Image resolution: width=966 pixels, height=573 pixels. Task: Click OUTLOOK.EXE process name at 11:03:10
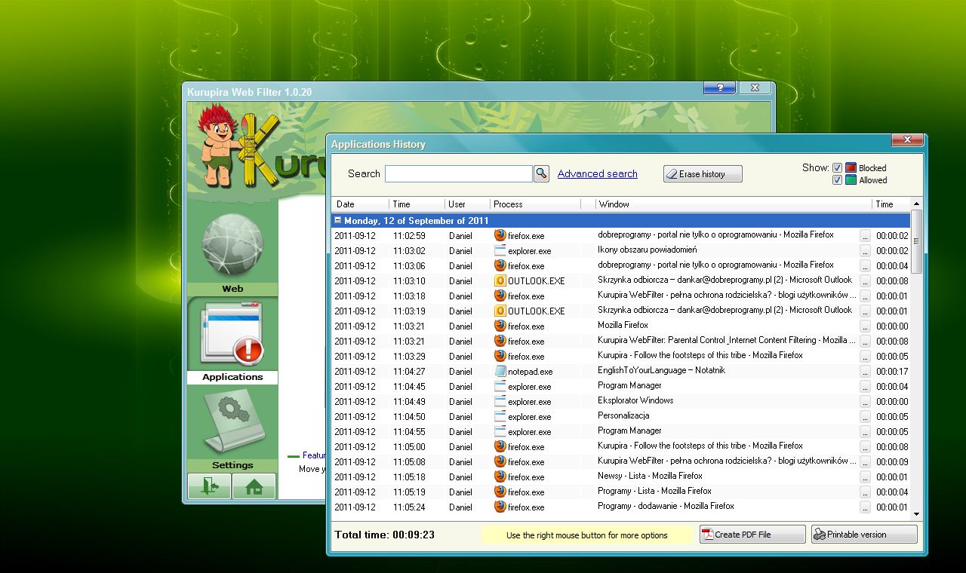pyautogui.click(x=536, y=281)
